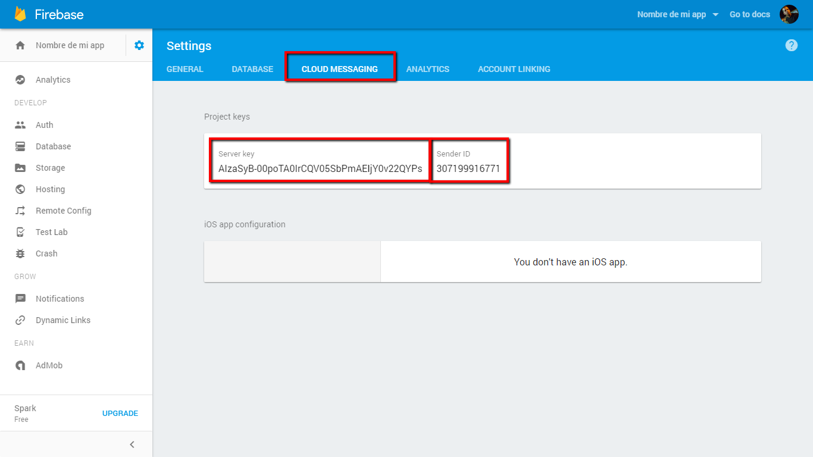Click the Analytics sidebar icon

pos(20,80)
